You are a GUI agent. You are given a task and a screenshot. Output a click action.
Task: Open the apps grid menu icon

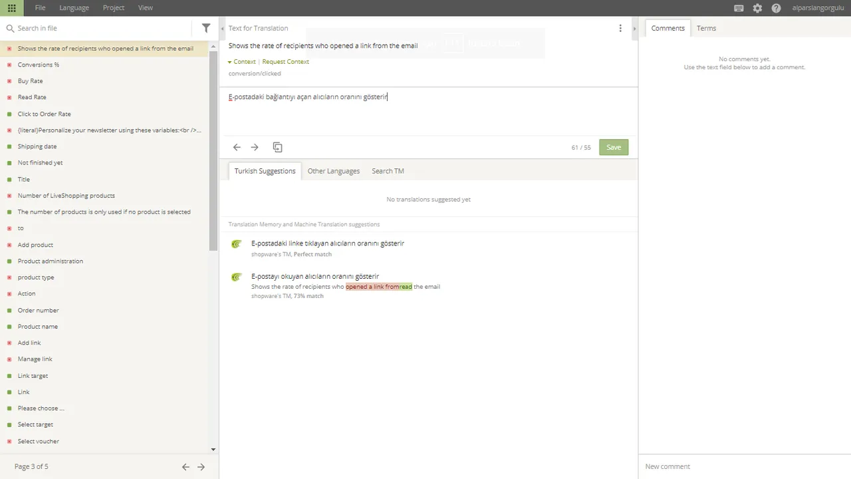coord(11,8)
